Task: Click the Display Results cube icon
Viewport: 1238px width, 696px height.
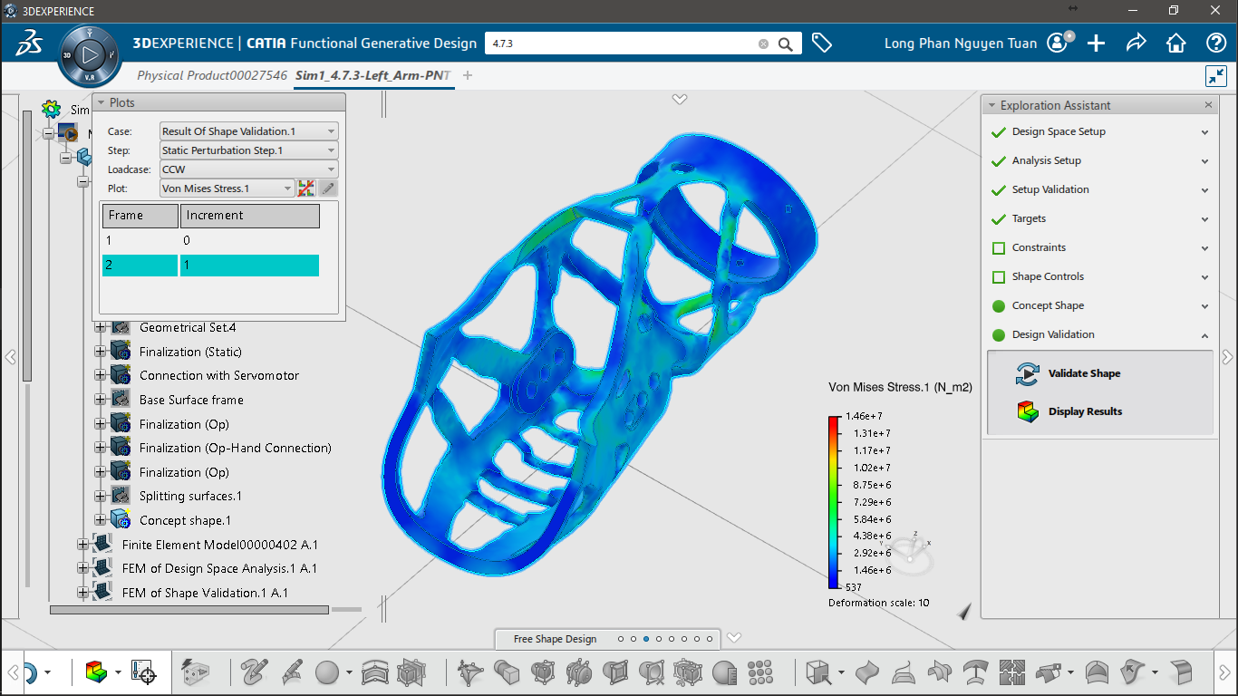Action: 1027,411
